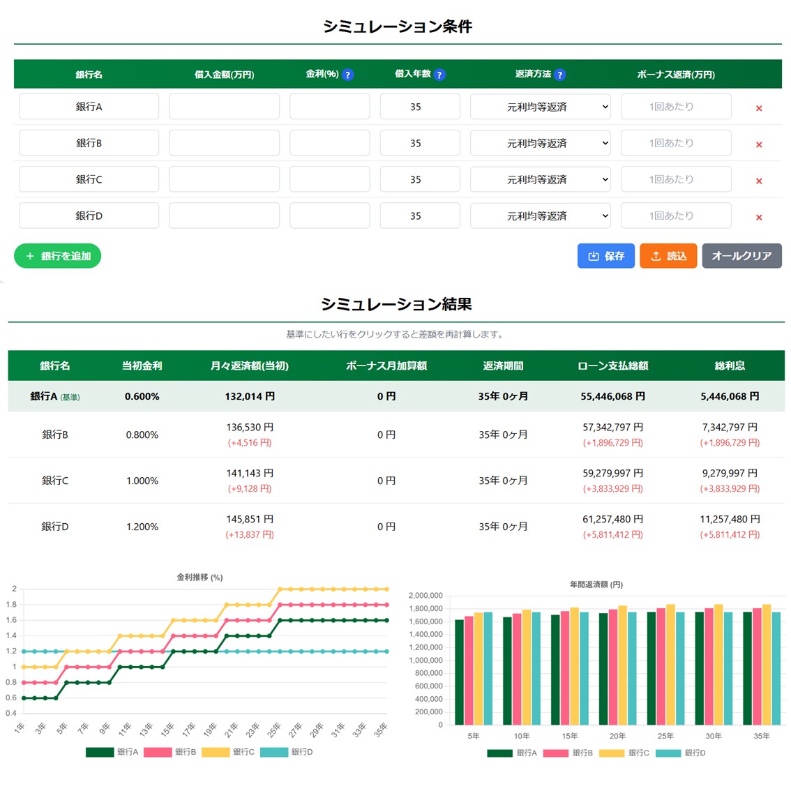
Task: Remove the 銀行B row using red X
Action: pos(759,144)
